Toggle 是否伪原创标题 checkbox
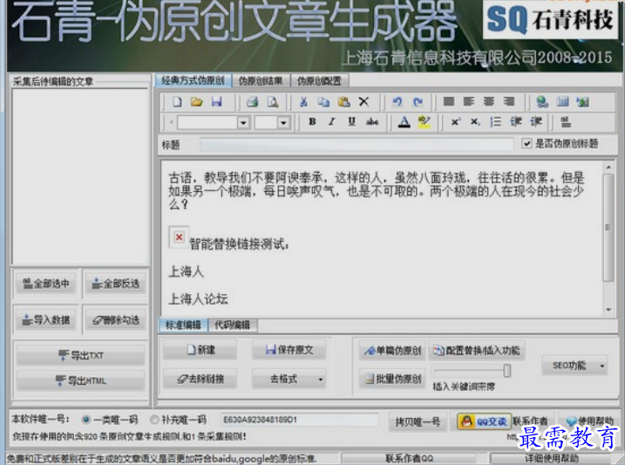 [x=527, y=143]
